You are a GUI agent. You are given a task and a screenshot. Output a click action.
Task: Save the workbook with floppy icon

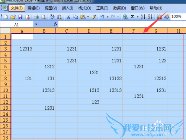click(20, 17)
